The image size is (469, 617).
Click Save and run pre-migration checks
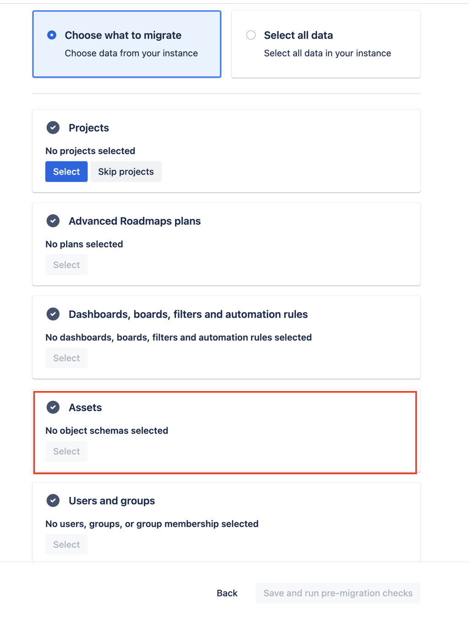tap(338, 593)
